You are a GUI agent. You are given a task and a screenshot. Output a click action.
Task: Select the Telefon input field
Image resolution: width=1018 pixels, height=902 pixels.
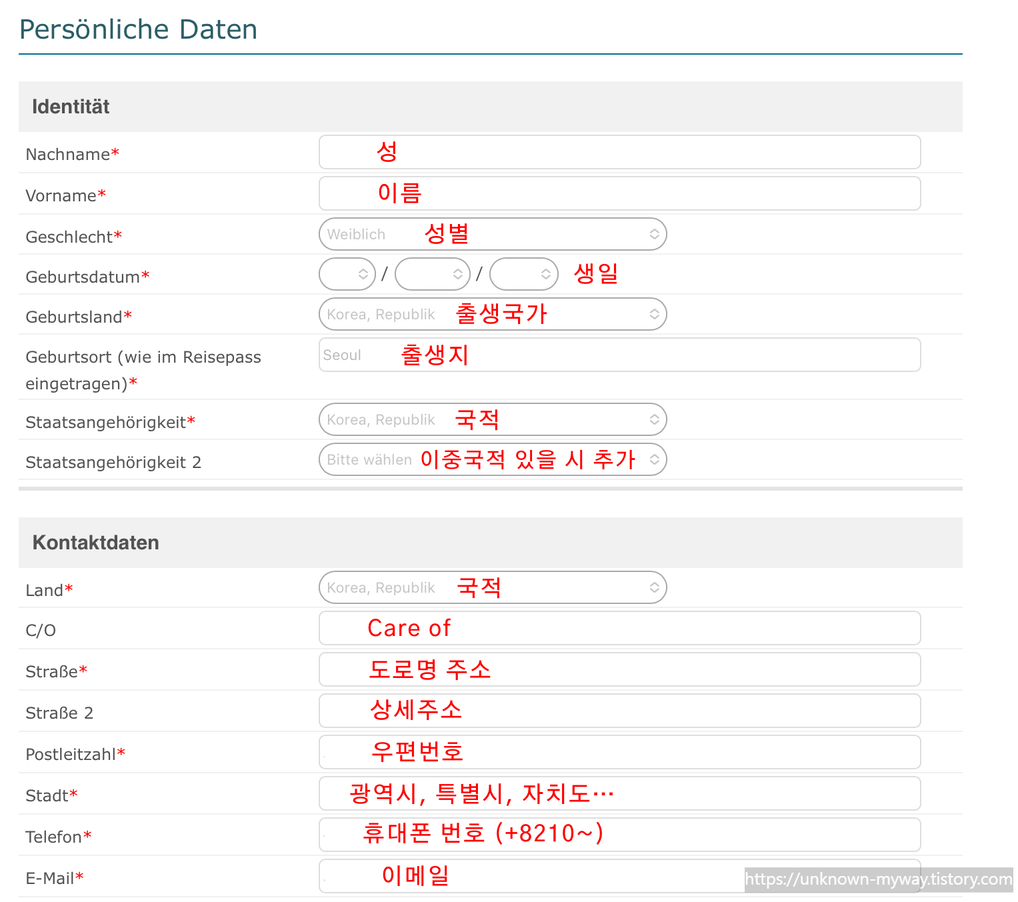(620, 835)
